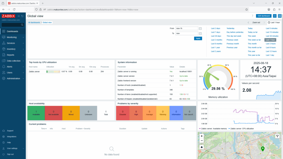Viewport: 283px width, 159px height.
Task: Open a new browser tab
Action: tap(43, 3)
